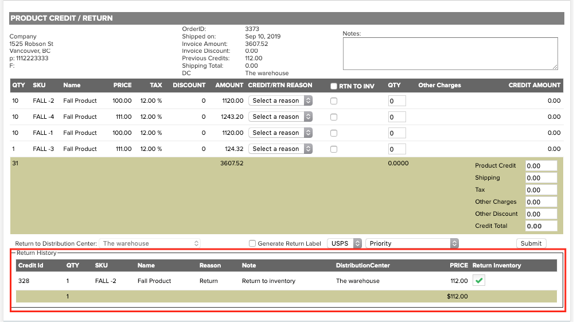Toggle RTN TO INV header checkbox
Image resolution: width=581 pixels, height=322 pixels.
point(333,86)
